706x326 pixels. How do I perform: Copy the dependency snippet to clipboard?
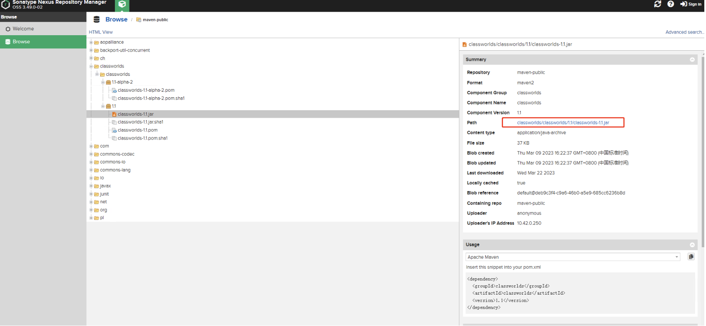coord(691,256)
